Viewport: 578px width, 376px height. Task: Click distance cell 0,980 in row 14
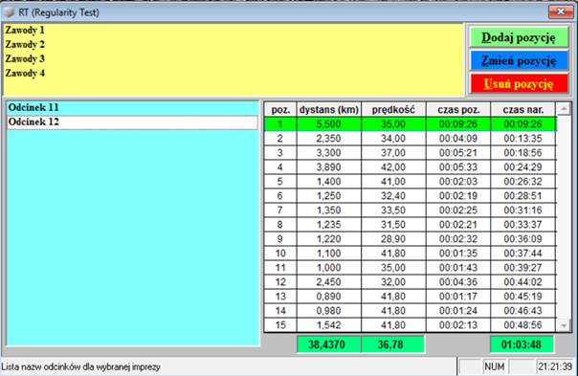329,311
